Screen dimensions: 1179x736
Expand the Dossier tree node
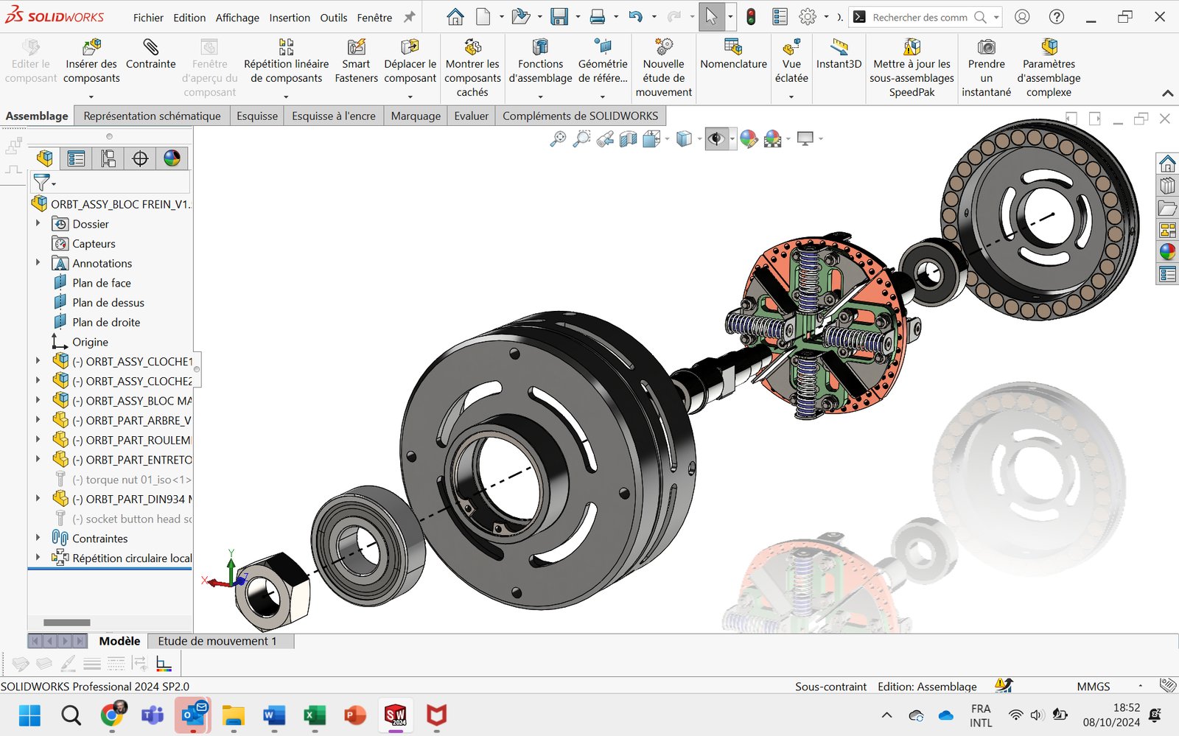coord(38,223)
